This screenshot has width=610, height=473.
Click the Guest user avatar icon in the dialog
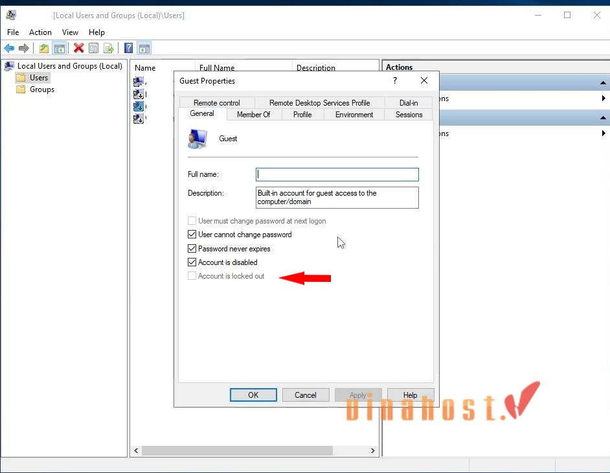pos(198,138)
